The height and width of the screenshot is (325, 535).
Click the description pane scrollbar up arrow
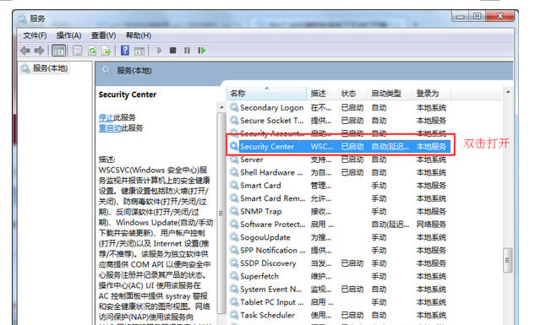coord(221,107)
